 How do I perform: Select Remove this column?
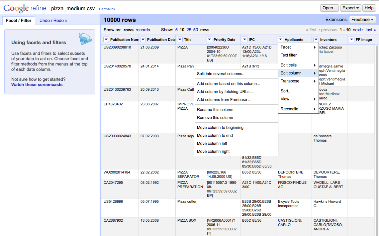click(x=236, y=118)
